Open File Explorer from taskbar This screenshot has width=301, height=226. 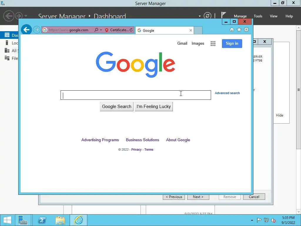60,220
